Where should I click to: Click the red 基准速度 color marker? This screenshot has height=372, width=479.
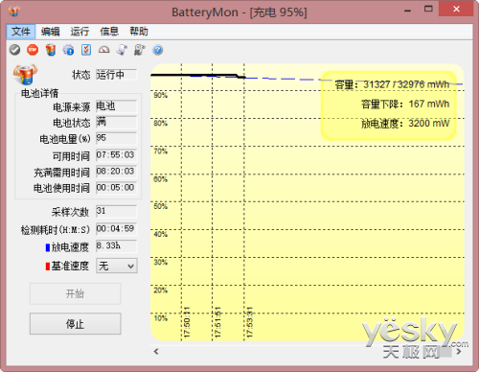(48, 266)
